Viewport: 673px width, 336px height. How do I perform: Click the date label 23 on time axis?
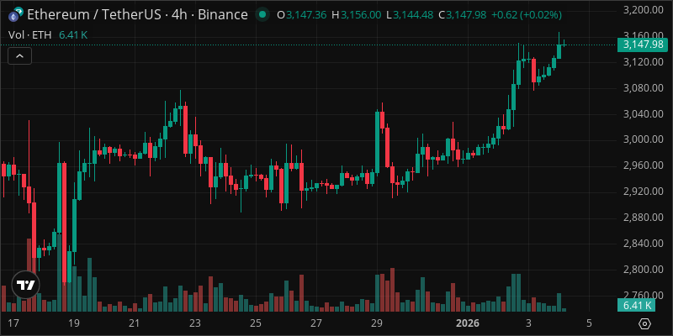click(195, 323)
